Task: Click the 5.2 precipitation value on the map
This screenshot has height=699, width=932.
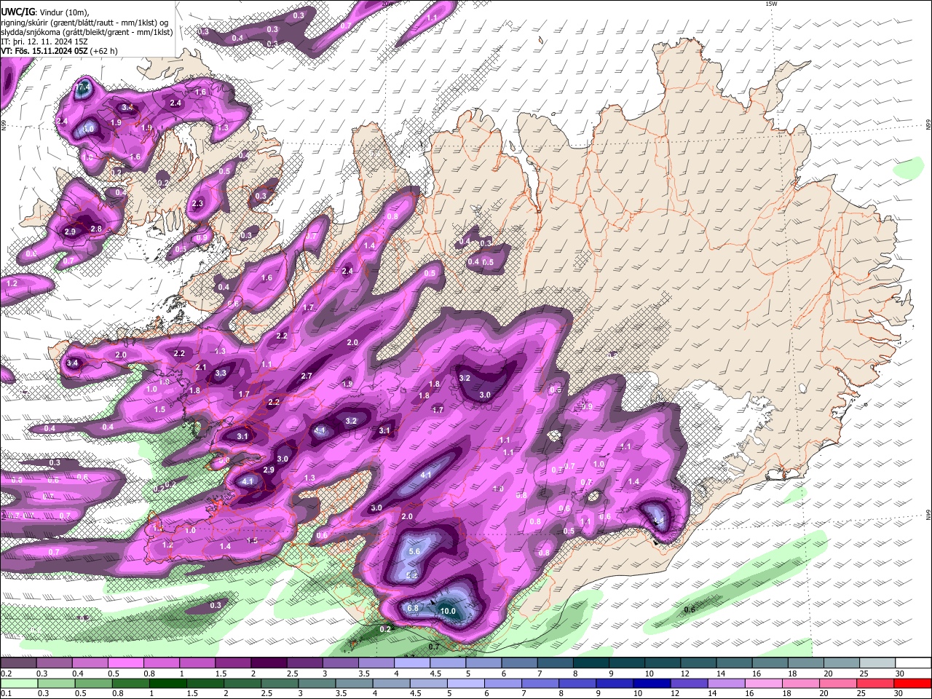Action: 411,574
